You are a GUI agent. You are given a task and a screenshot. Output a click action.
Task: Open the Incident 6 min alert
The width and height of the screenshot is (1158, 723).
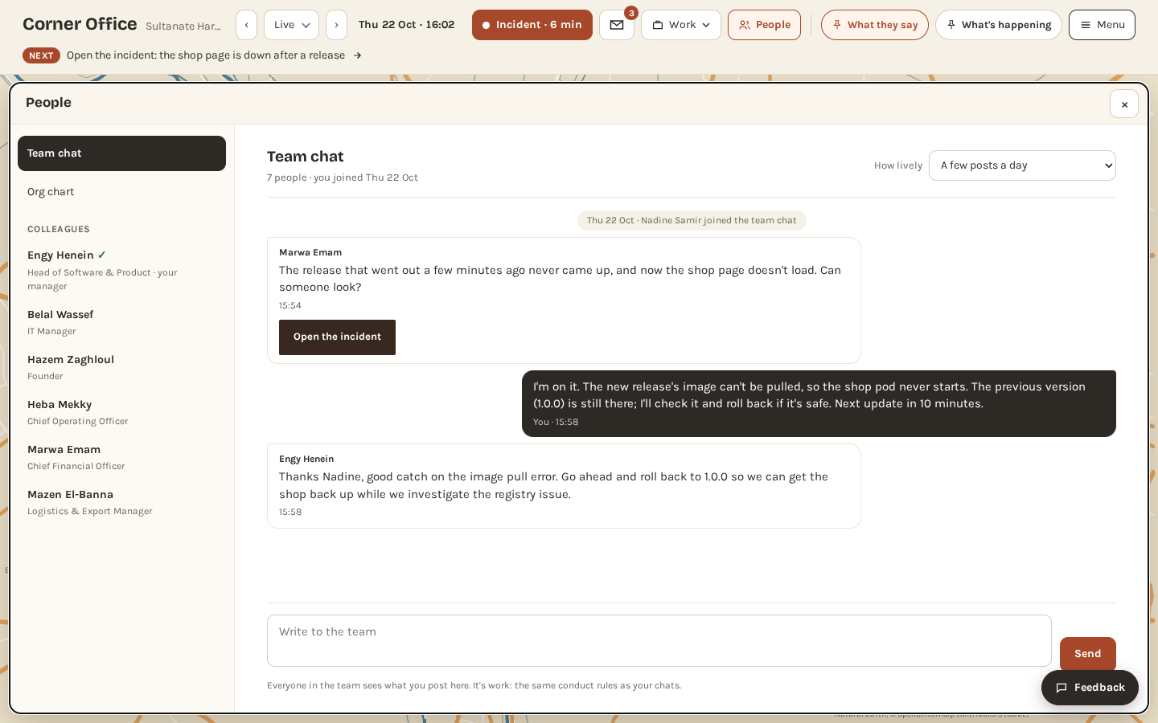[532, 25]
